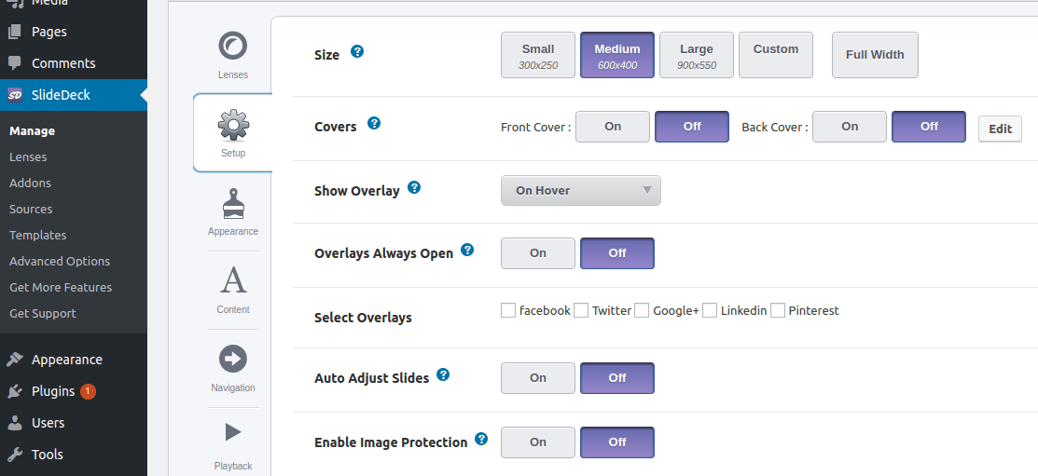Open Addons submenu item

[x=30, y=184]
